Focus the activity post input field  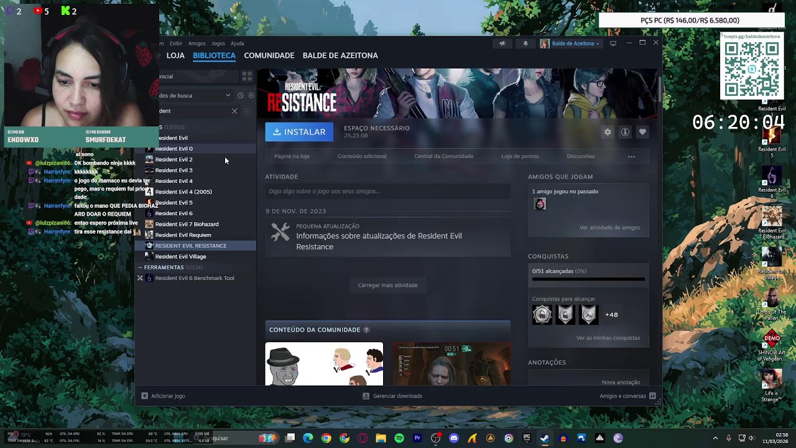[388, 192]
